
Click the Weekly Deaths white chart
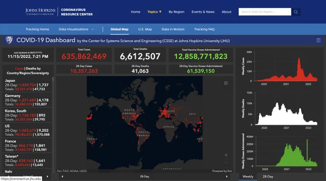(x=286, y=114)
